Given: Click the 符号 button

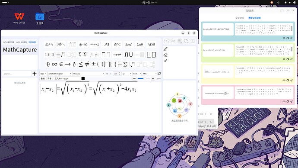Looking at the screenshot, I should [49, 78].
